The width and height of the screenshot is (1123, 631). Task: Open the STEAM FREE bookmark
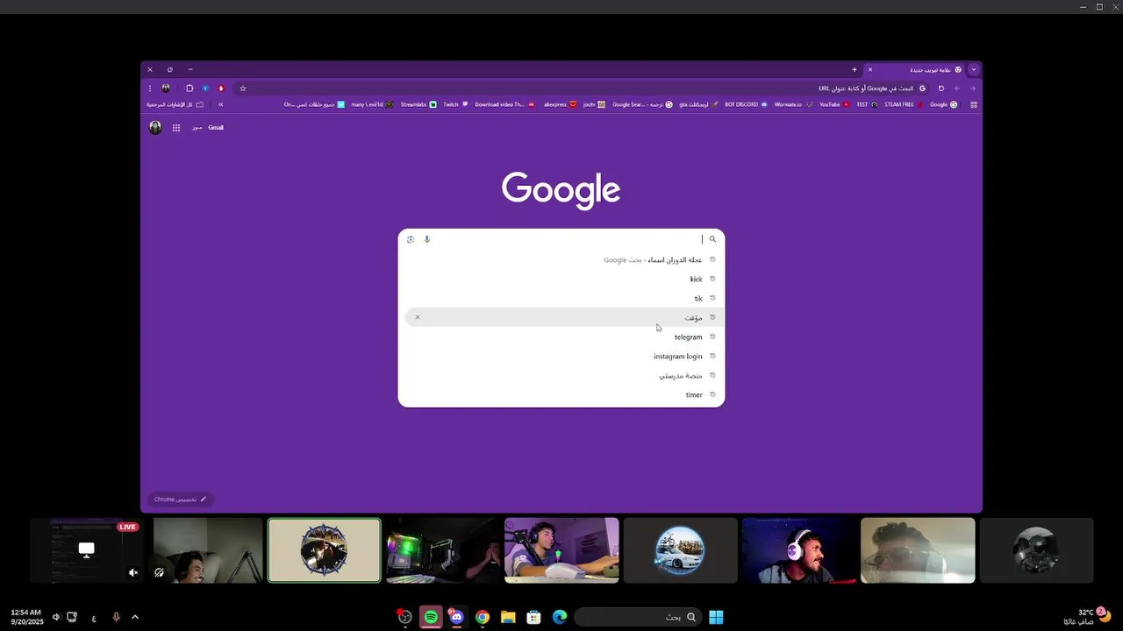pyautogui.click(x=904, y=104)
